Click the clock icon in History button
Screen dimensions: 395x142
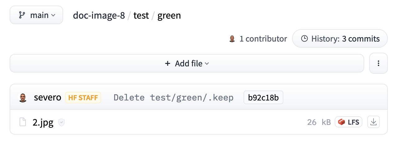(304, 39)
